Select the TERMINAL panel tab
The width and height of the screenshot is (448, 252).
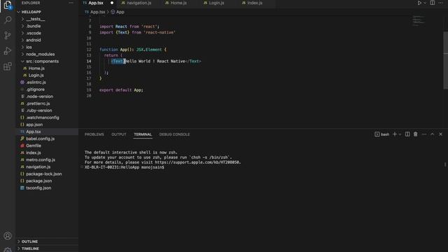143,134
